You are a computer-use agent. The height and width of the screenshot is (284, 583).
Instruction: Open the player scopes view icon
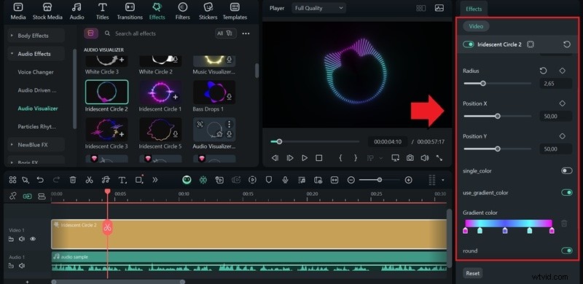click(x=439, y=8)
